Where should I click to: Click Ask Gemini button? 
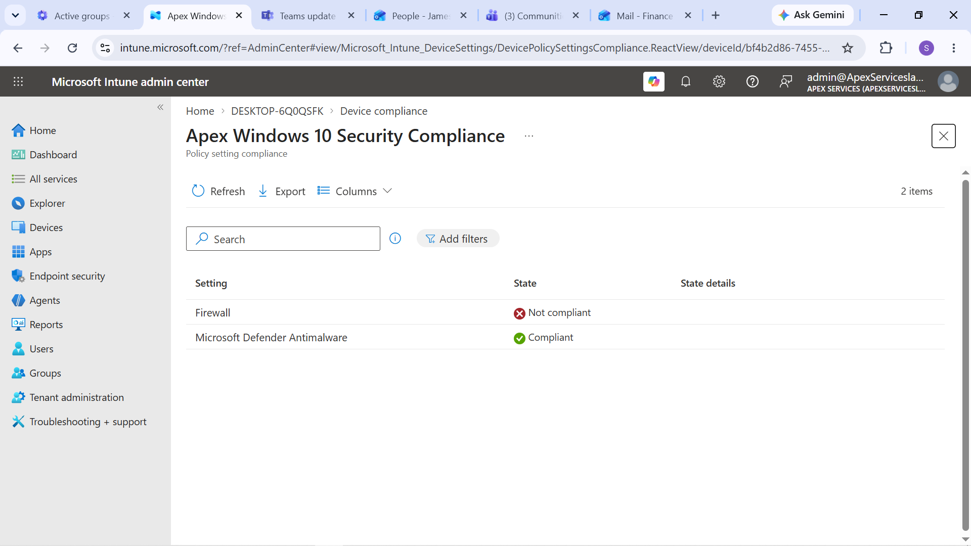tap(812, 15)
